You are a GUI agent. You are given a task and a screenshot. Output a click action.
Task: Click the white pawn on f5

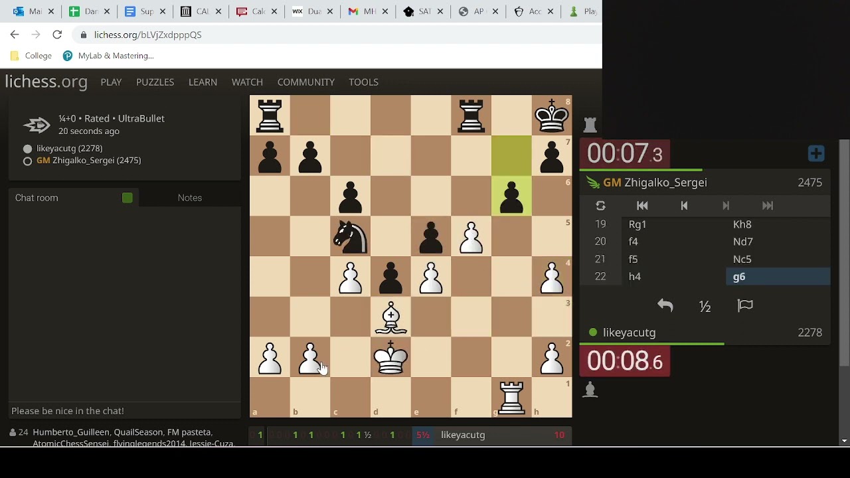(x=471, y=236)
